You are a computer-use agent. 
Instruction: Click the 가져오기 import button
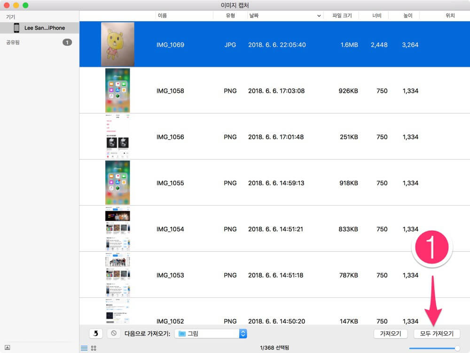pyautogui.click(x=391, y=334)
